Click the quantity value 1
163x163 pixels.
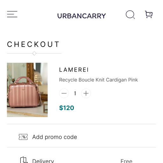(x=75, y=93)
